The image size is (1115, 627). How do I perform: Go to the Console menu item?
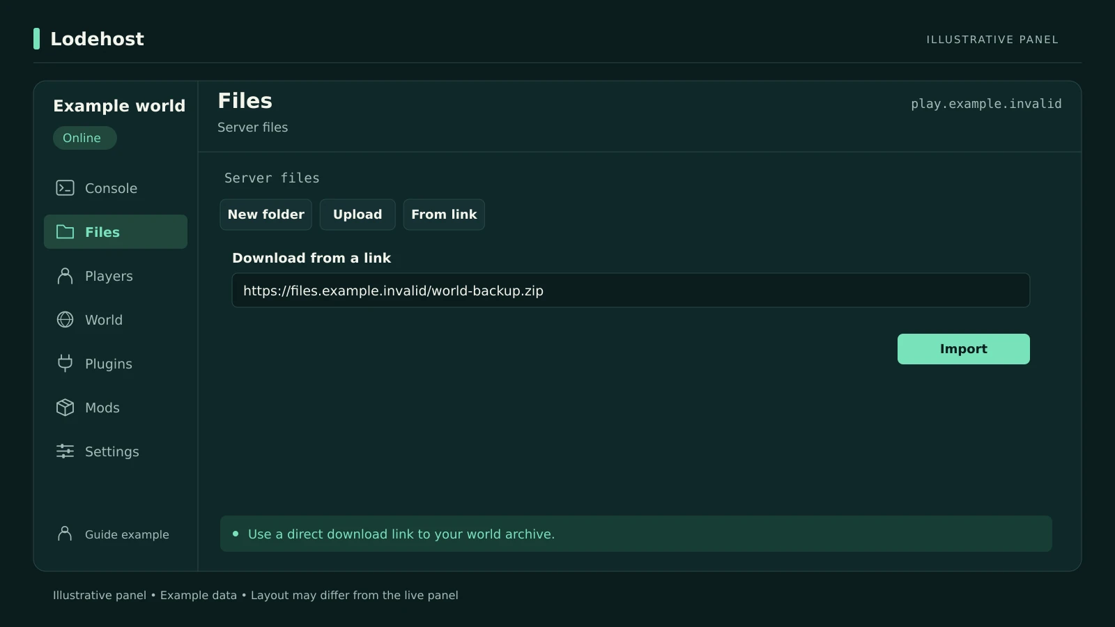coord(116,188)
